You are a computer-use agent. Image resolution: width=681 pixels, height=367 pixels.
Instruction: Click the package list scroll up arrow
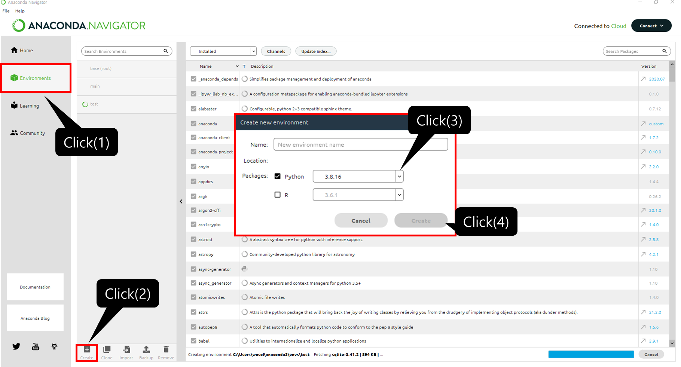point(672,64)
